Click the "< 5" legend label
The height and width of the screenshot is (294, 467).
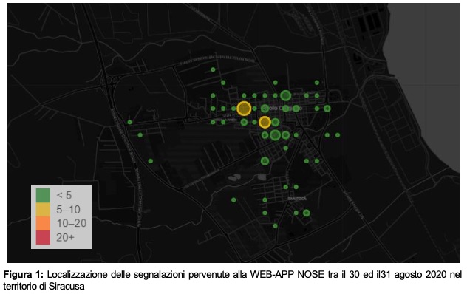coord(64,196)
